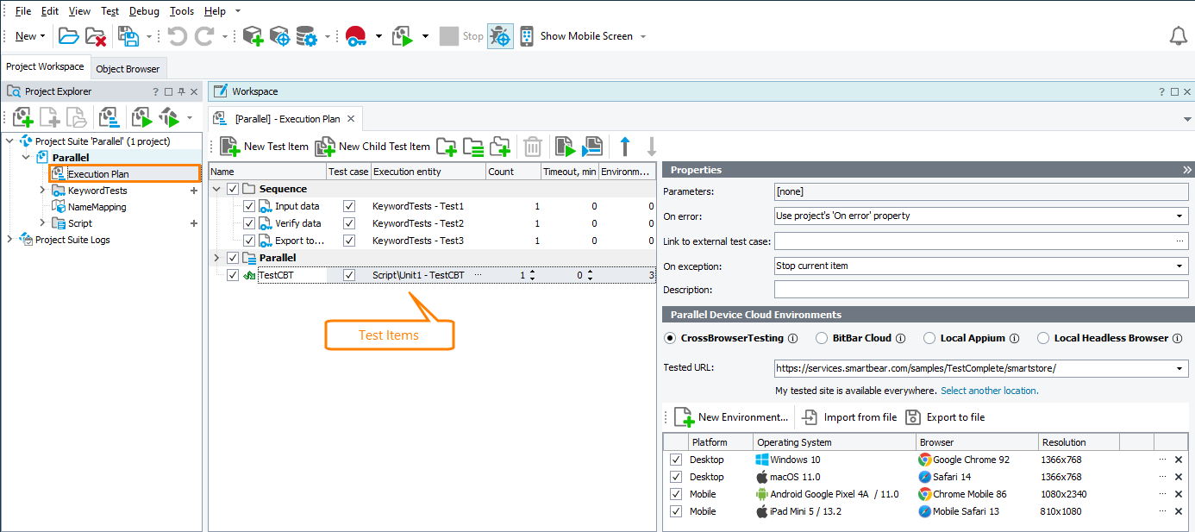This screenshot has height=532, width=1195.
Task: Click the Run icon in the main toolbar
Action: pos(403,36)
